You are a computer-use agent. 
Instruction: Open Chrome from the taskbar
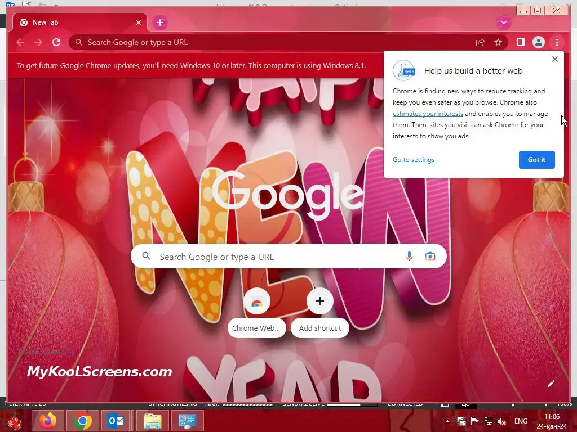(82, 421)
